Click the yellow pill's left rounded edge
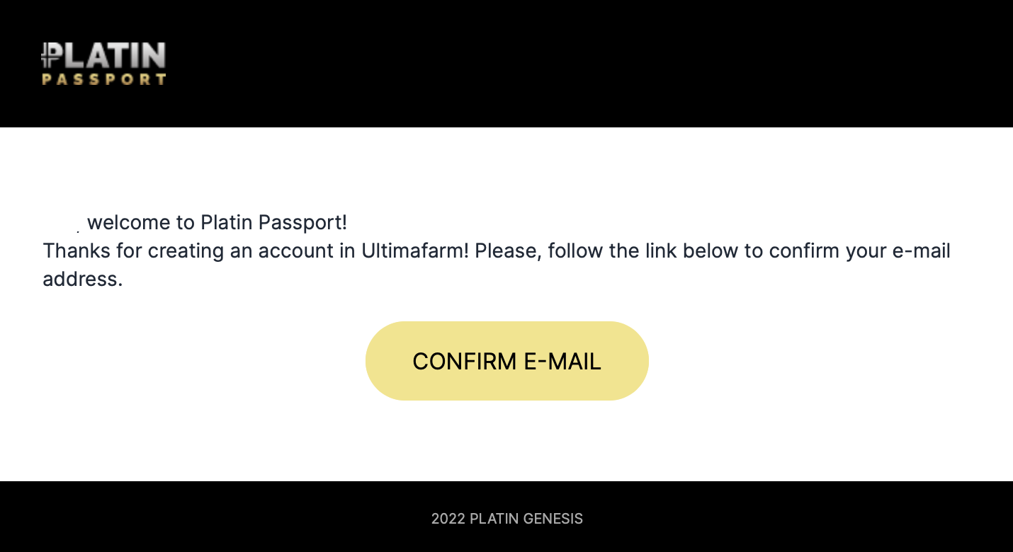The width and height of the screenshot is (1013, 552). point(383,361)
